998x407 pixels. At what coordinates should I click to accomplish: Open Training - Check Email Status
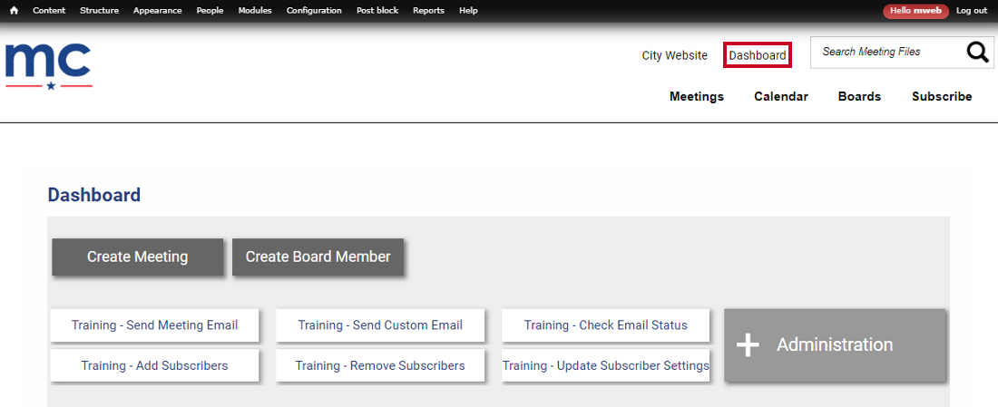point(605,325)
